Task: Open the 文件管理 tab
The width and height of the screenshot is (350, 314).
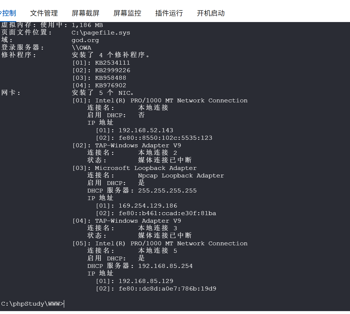Action: pos(44,13)
